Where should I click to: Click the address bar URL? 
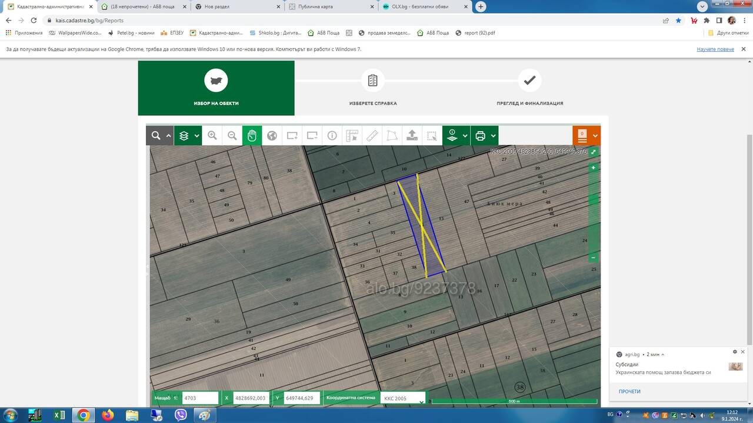[89, 20]
